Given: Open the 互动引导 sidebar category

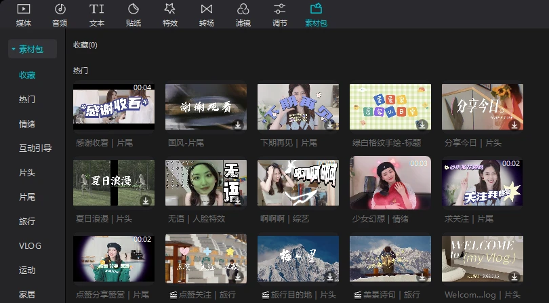Looking at the screenshot, I should 35,148.
